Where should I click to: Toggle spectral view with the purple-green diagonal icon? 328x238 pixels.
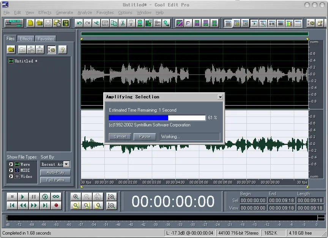coord(180,23)
